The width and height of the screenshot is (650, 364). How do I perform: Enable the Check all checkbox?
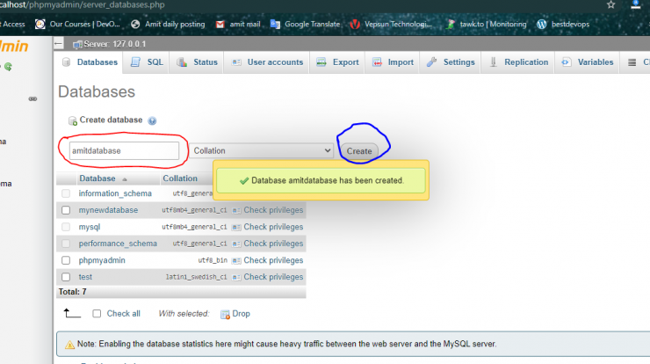(97, 313)
